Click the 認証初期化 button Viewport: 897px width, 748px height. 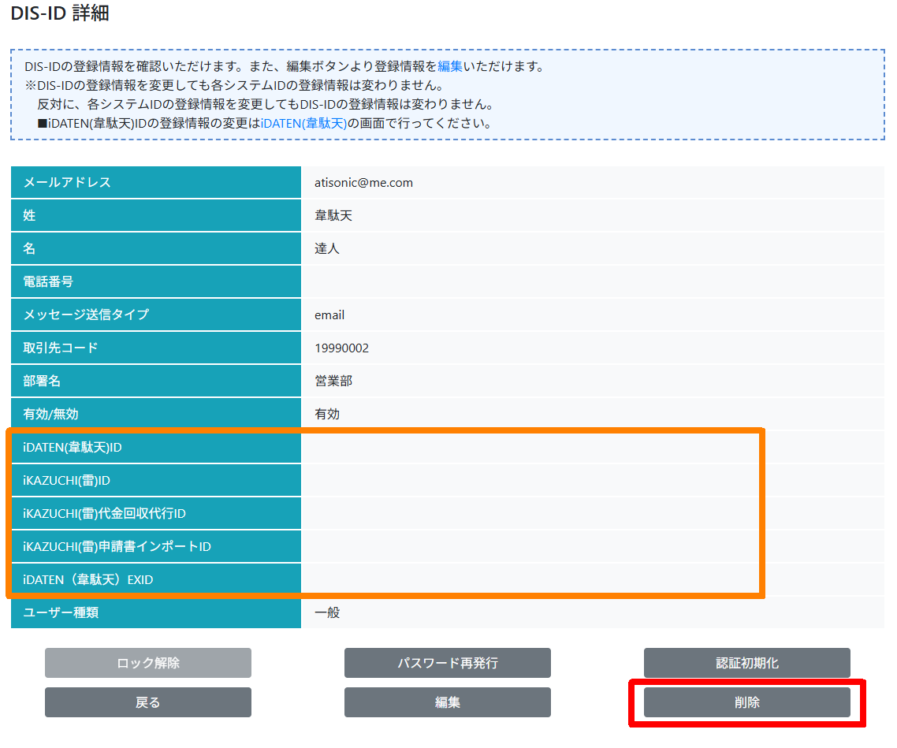tap(746, 663)
